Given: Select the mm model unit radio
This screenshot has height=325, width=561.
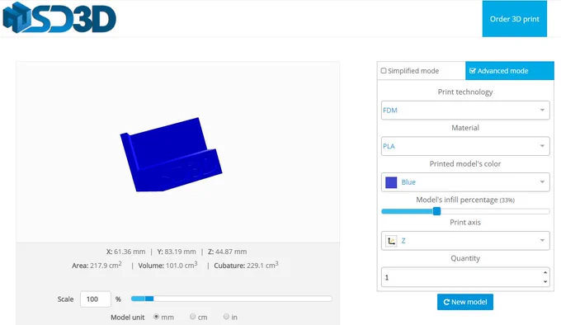Looking at the screenshot, I should [156, 317].
